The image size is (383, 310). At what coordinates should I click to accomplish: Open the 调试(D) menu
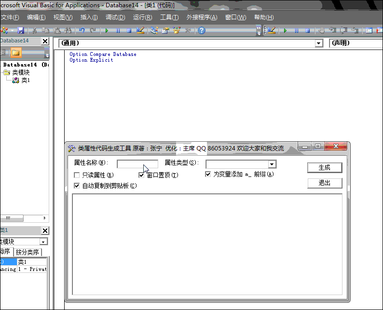tap(115, 17)
